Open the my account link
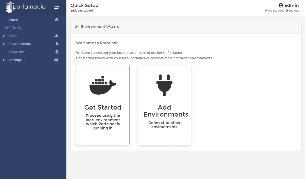305x179 pixels. click(x=276, y=10)
